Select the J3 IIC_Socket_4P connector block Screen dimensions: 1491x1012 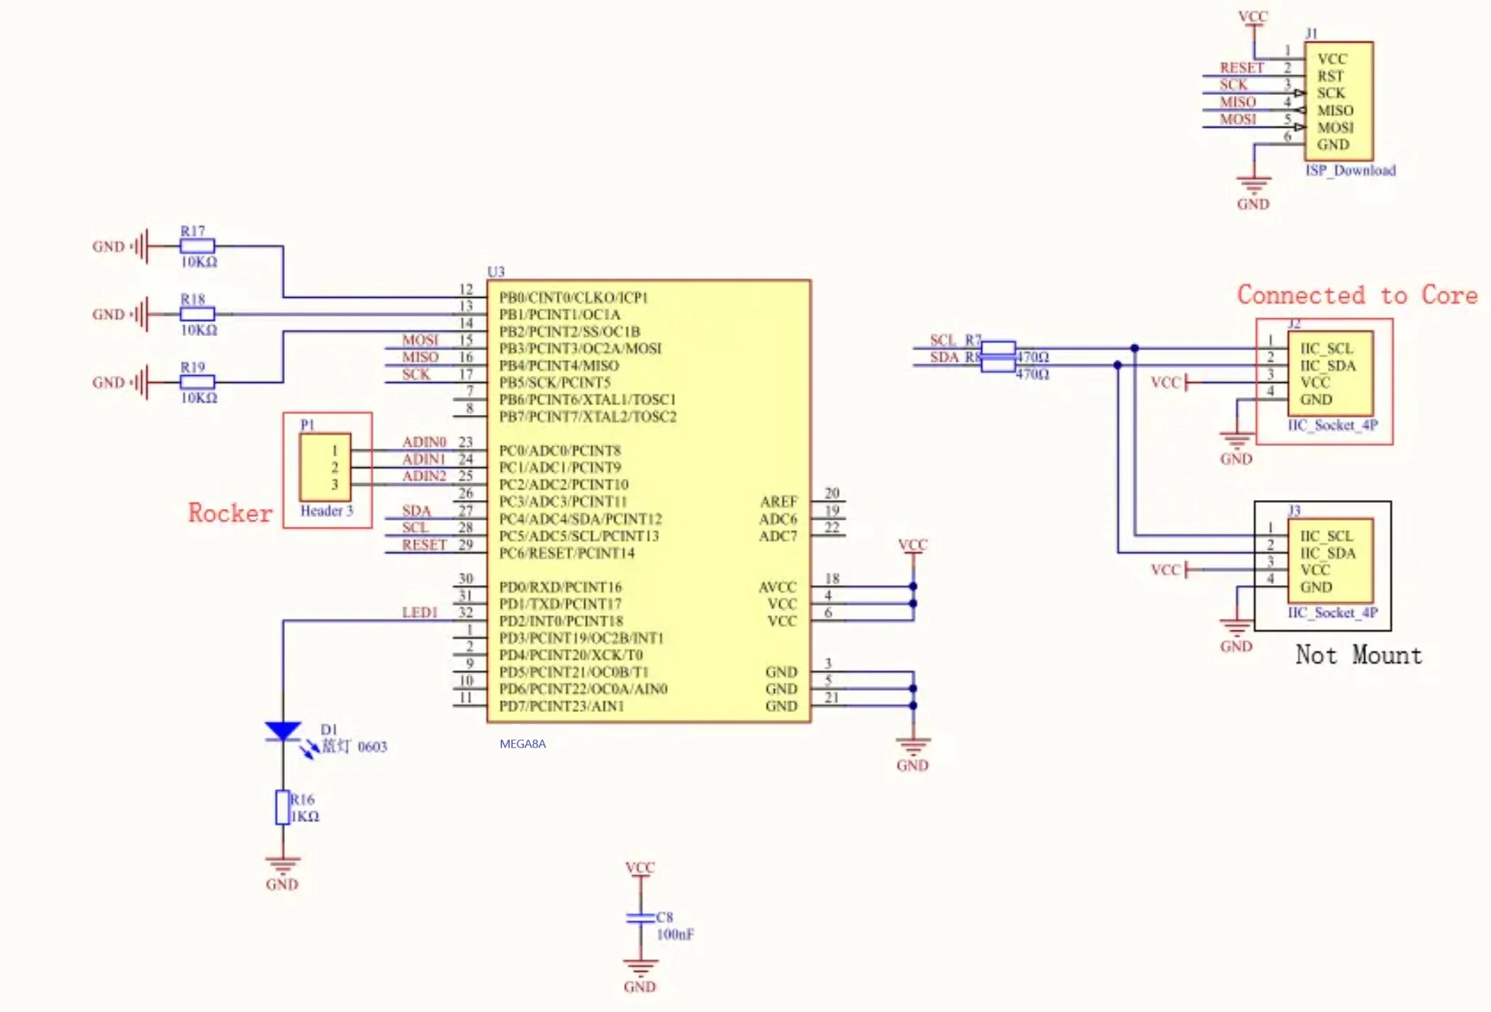tap(1330, 561)
